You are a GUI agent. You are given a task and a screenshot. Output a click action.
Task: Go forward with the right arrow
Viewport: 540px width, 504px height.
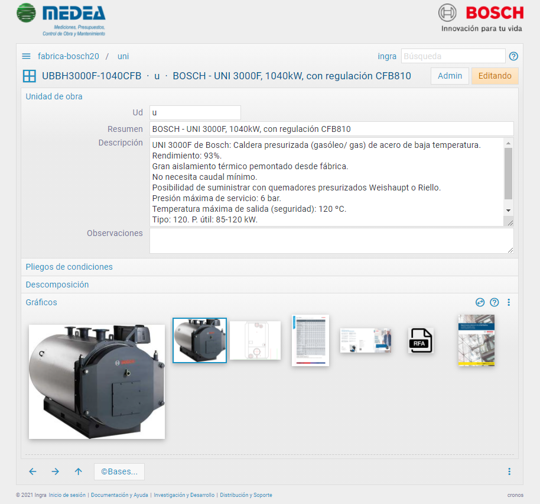point(55,471)
